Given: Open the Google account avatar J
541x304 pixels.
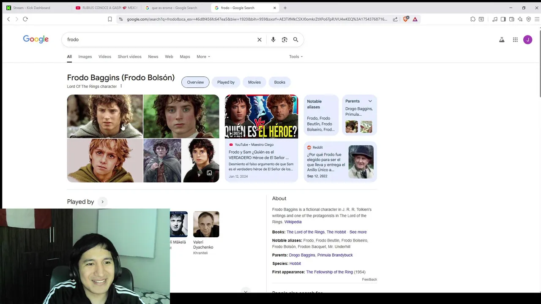Looking at the screenshot, I should tap(527, 40).
